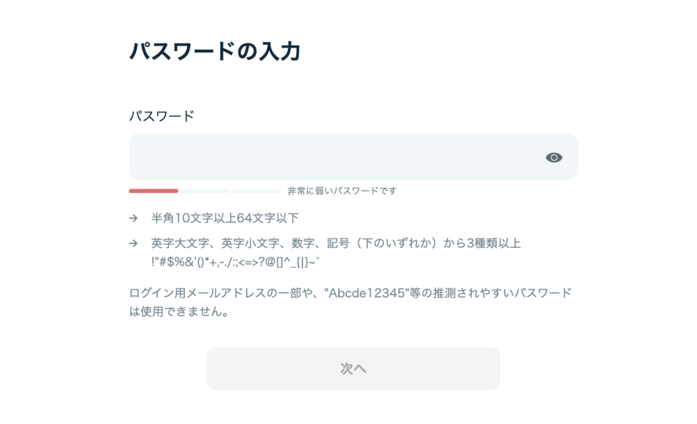The width and height of the screenshot is (697, 424).
Task: Click the arrow icon beside 半角10文字以上64文字以下
Action: tap(133, 218)
